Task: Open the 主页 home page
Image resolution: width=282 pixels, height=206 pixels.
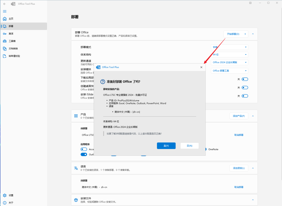Action: 11,19
